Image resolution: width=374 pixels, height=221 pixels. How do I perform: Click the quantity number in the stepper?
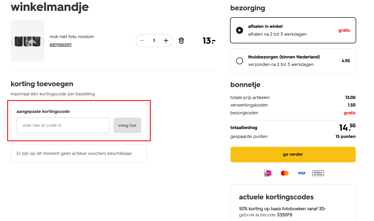(154, 41)
